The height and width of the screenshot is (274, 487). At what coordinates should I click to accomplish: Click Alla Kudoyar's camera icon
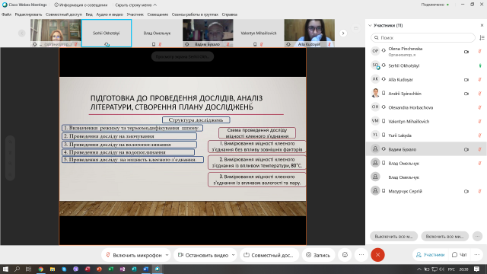point(466,80)
